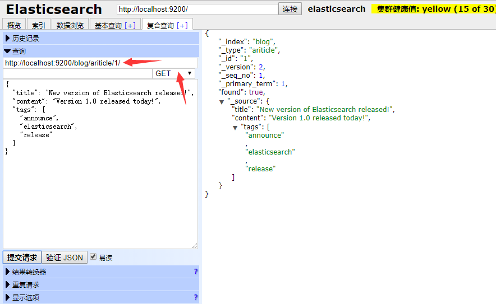Click the 验证 JSON button

pos(65,258)
